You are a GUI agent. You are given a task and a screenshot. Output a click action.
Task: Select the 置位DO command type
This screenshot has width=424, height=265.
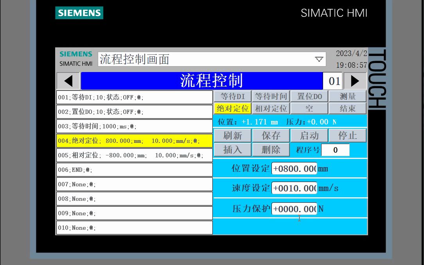(x=309, y=96)
